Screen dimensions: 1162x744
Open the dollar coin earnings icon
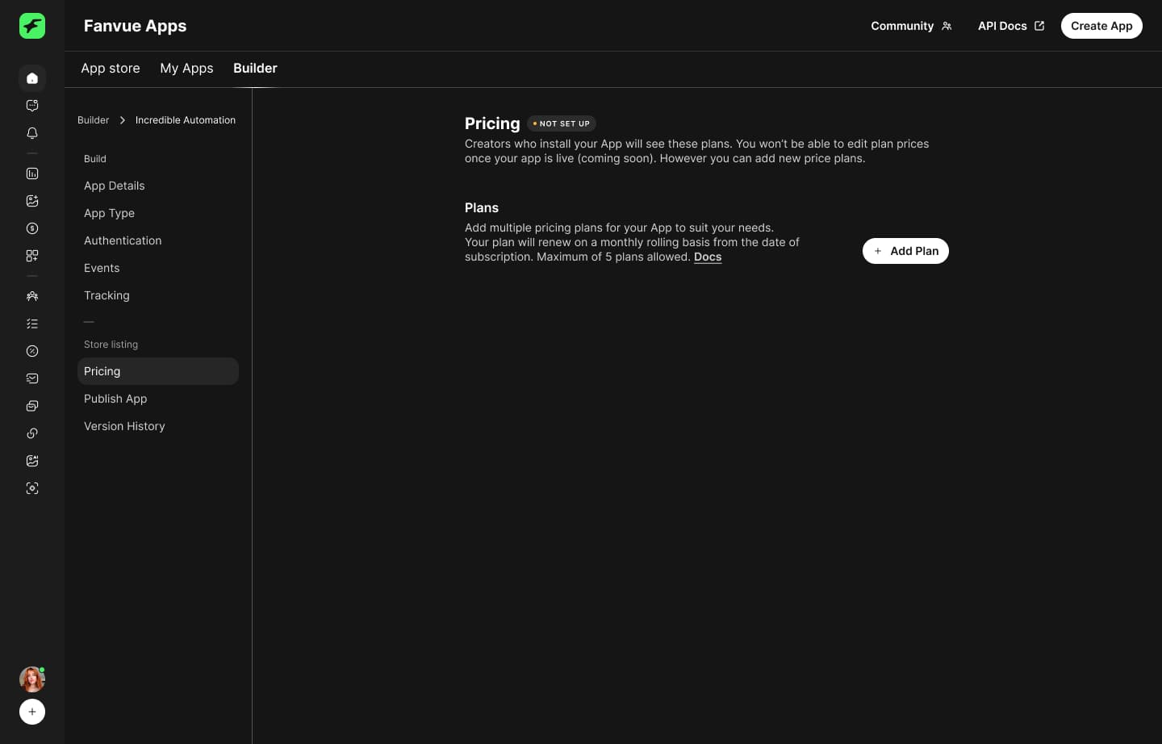(32, 228)
